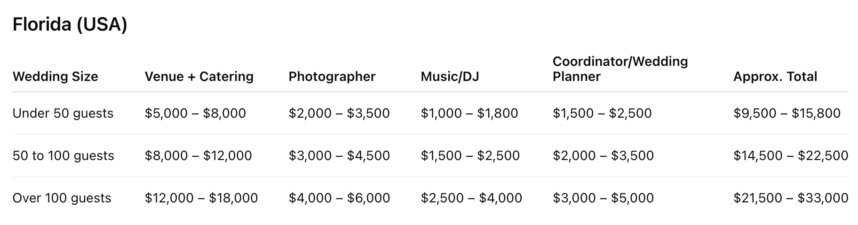Click the Venue + Catering column header
Screen dimensions: 858x225
tap(199, 76)
